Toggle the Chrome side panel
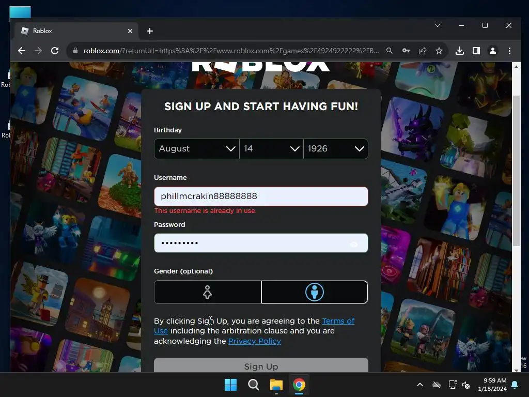529x397 pixels. (476, 51)
